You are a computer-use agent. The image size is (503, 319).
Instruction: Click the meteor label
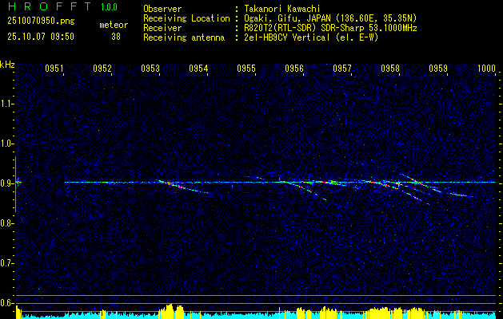(x=114, y=25)
